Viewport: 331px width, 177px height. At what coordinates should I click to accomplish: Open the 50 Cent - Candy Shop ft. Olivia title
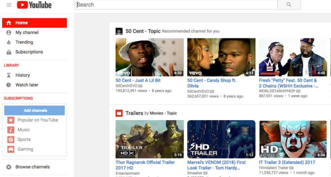point(212,83)
